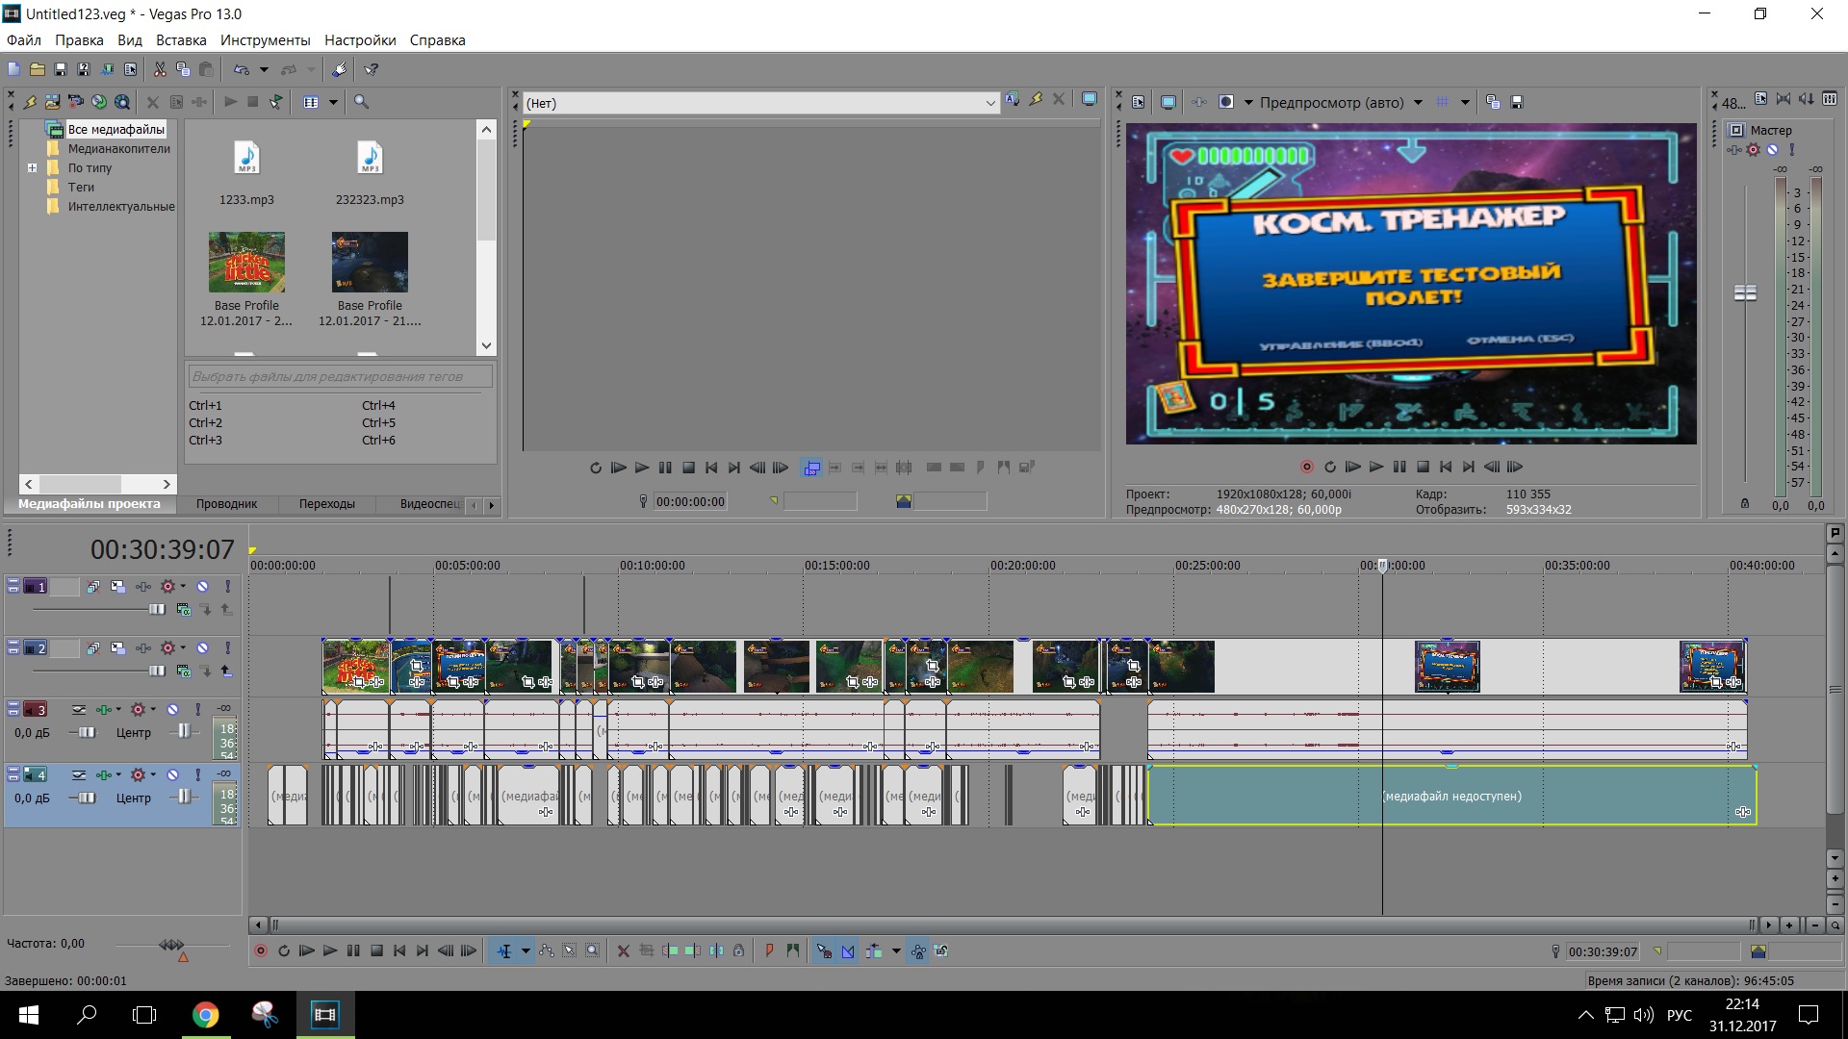Open track 1 Track FX dropdown arrow

pos(183,586)
